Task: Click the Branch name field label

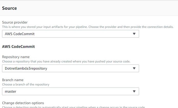Action: pos(13,80)
